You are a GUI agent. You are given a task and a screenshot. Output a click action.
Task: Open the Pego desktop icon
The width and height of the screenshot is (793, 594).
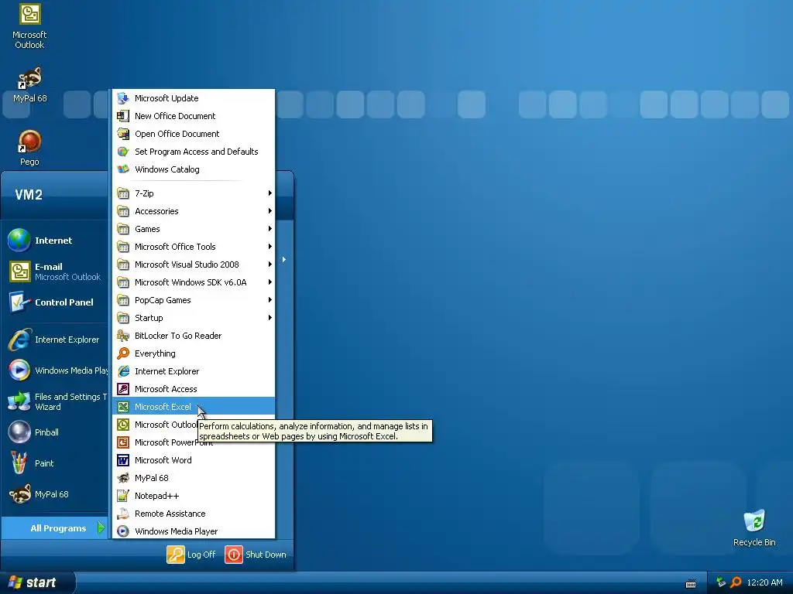(x=29, y=142)
